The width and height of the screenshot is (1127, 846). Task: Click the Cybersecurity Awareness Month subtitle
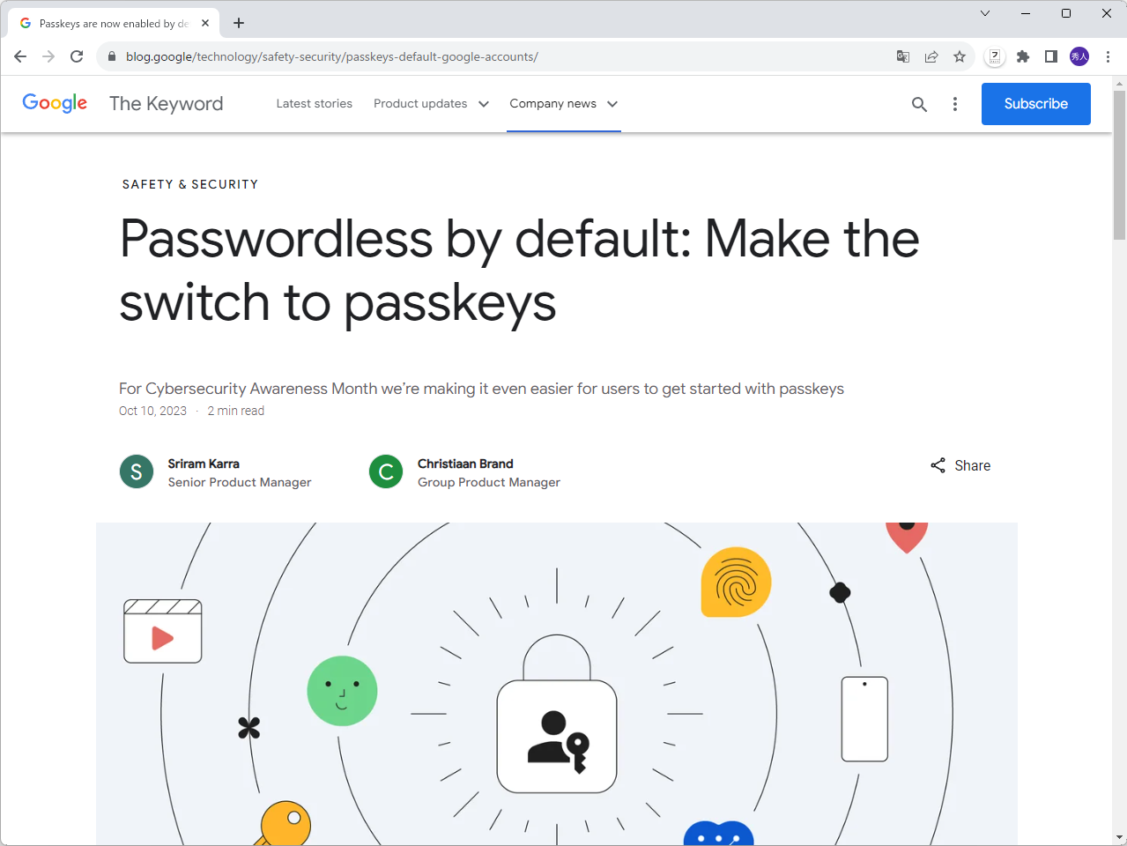481,389
